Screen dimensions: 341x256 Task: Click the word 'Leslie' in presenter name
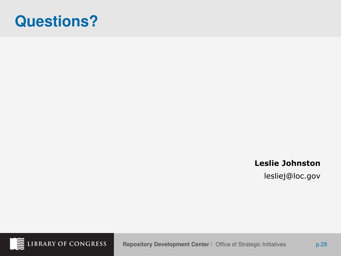[267, 163]
